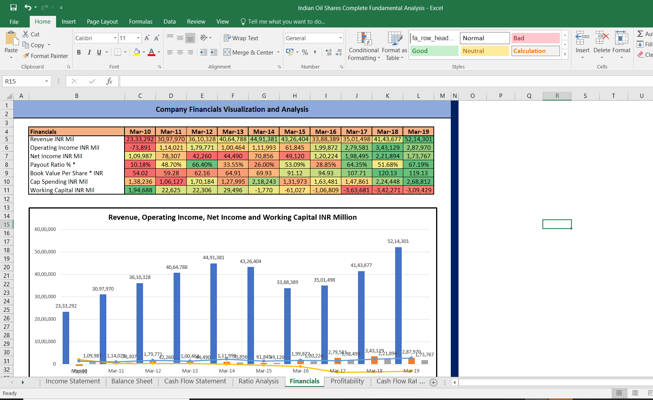The height and width of the screenshot is (400, 653).
Task: Decrease decimal places
Action: 339,52
